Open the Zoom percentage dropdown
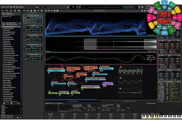The height and width of the screenshot is (124, 182). [43, 7]
